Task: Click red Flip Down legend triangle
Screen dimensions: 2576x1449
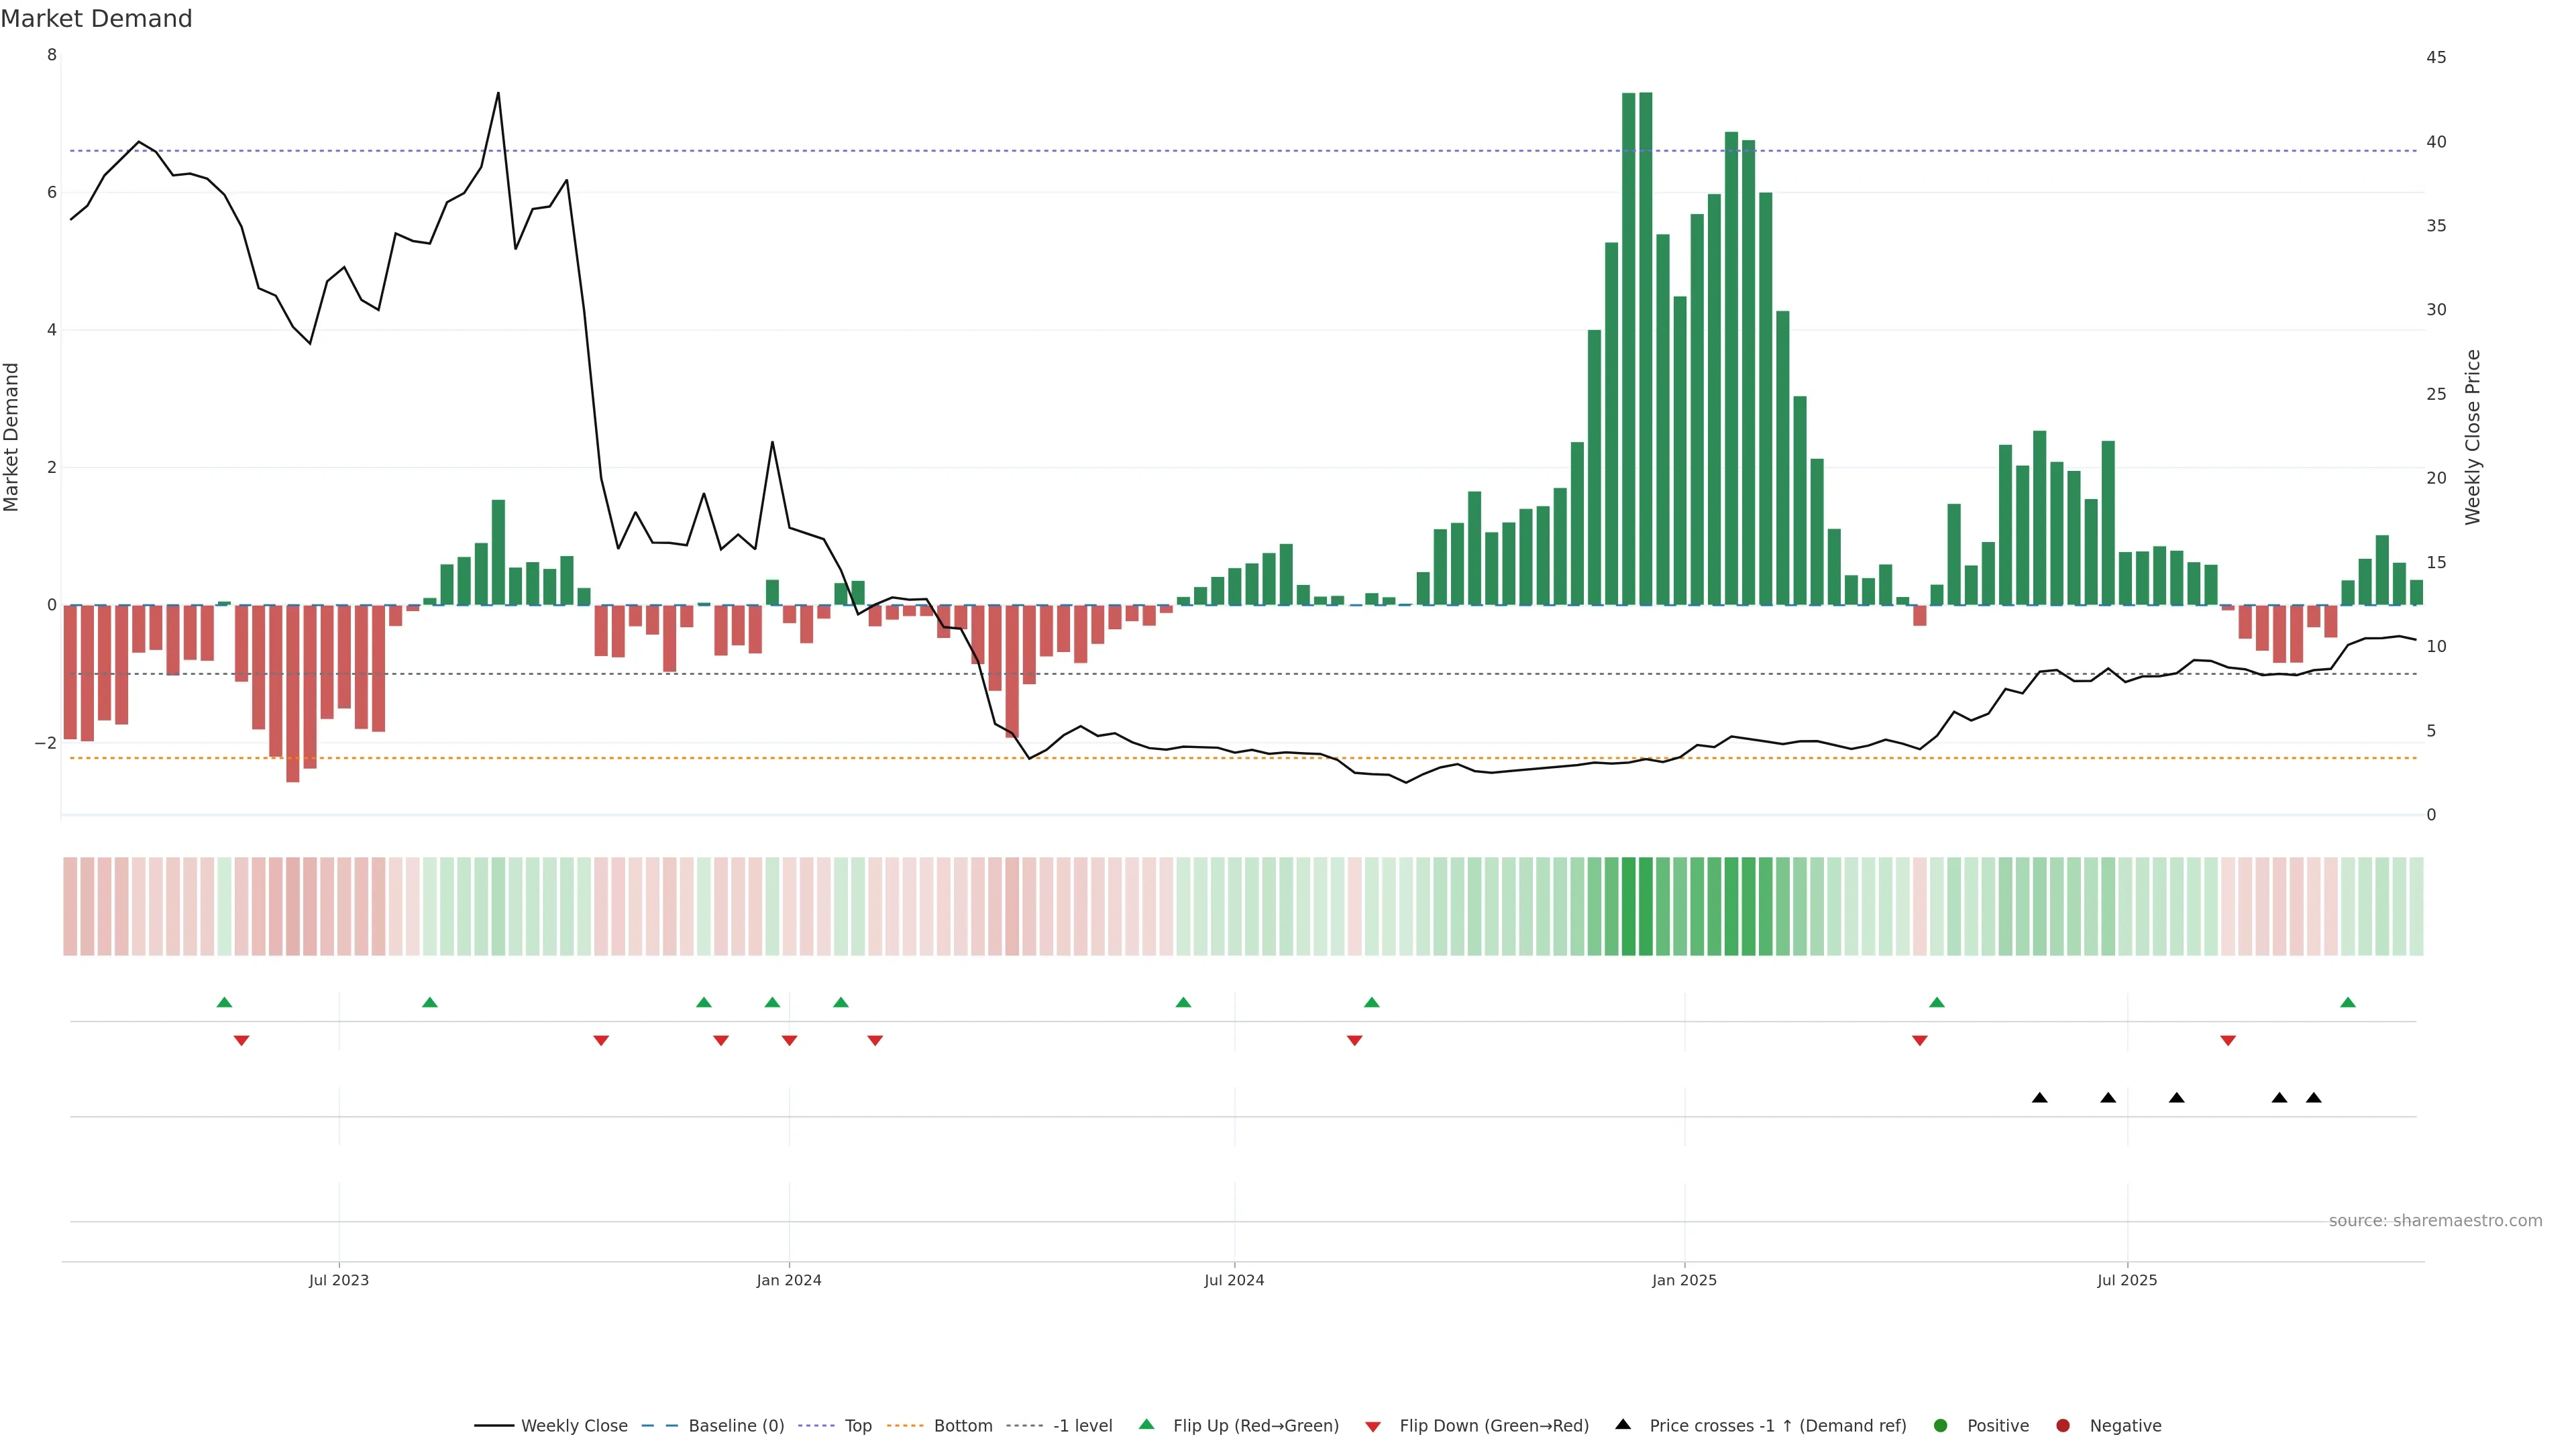Action: click(x=1373, y=1426)
